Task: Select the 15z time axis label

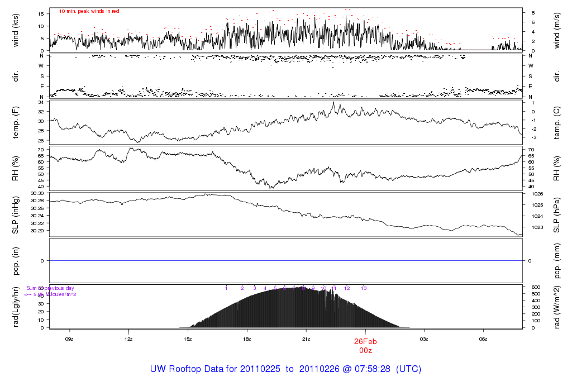Action: [x=188, y=338]
